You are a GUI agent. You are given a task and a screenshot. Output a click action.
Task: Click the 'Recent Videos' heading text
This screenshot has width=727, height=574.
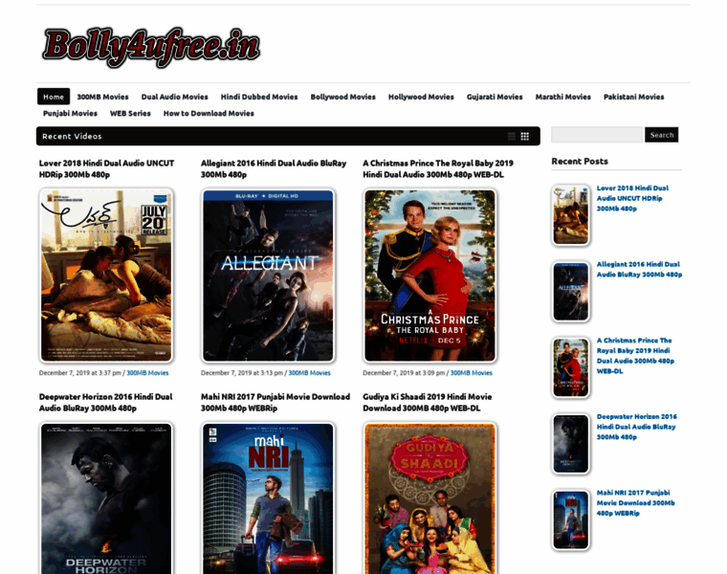72,136
